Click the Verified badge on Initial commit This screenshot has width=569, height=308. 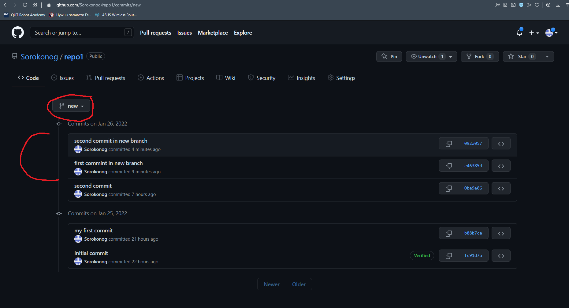pyautogui.click(x=422, y=256)
